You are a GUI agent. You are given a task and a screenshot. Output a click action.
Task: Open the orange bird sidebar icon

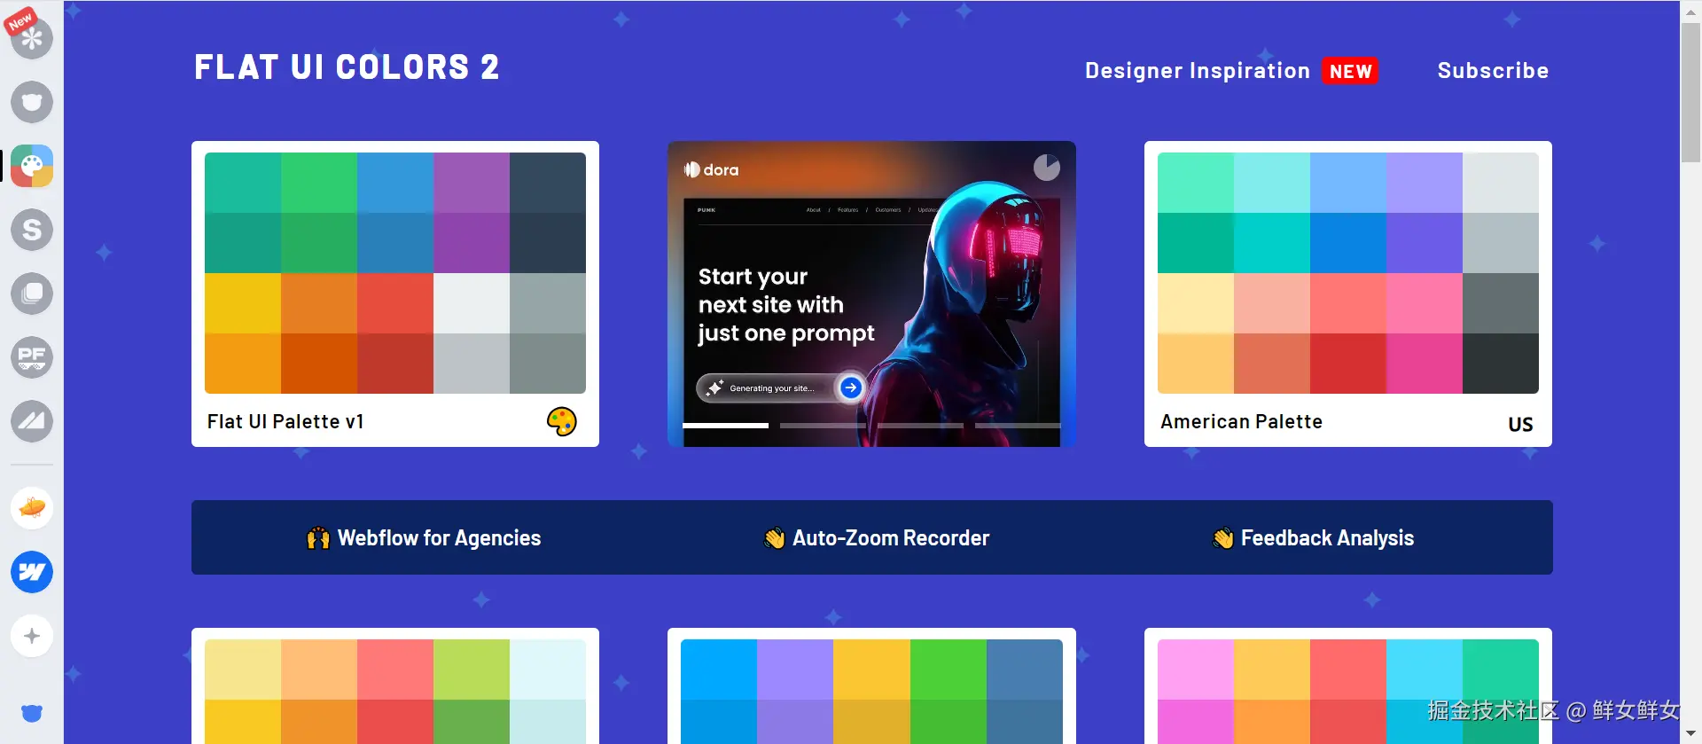coord(32,508)
